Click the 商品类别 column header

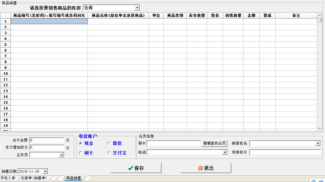(175, 15)
